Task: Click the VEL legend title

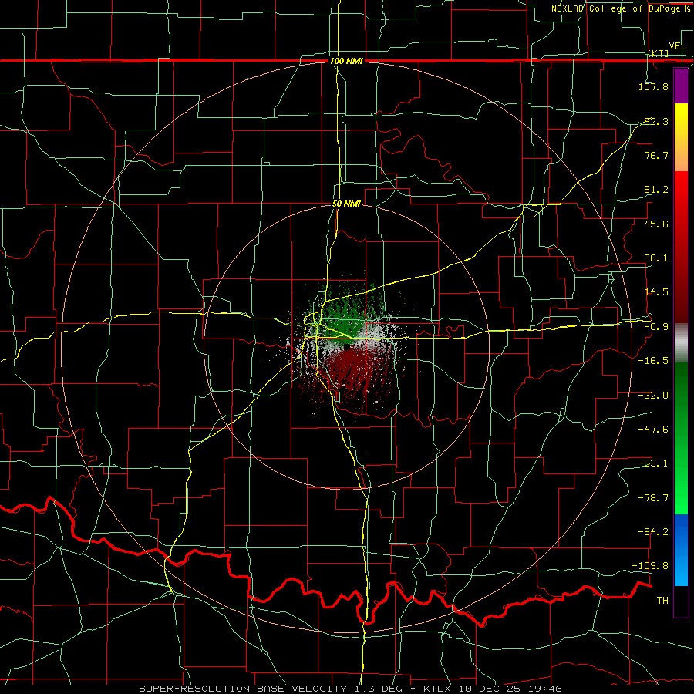Action: 677,46
